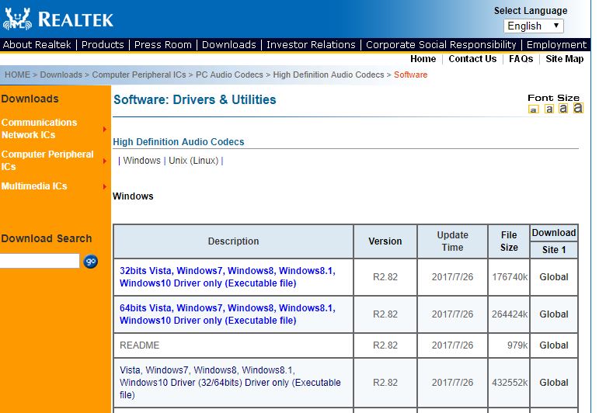Click Software: Drivers & Utilities heading

pos(194,99)
